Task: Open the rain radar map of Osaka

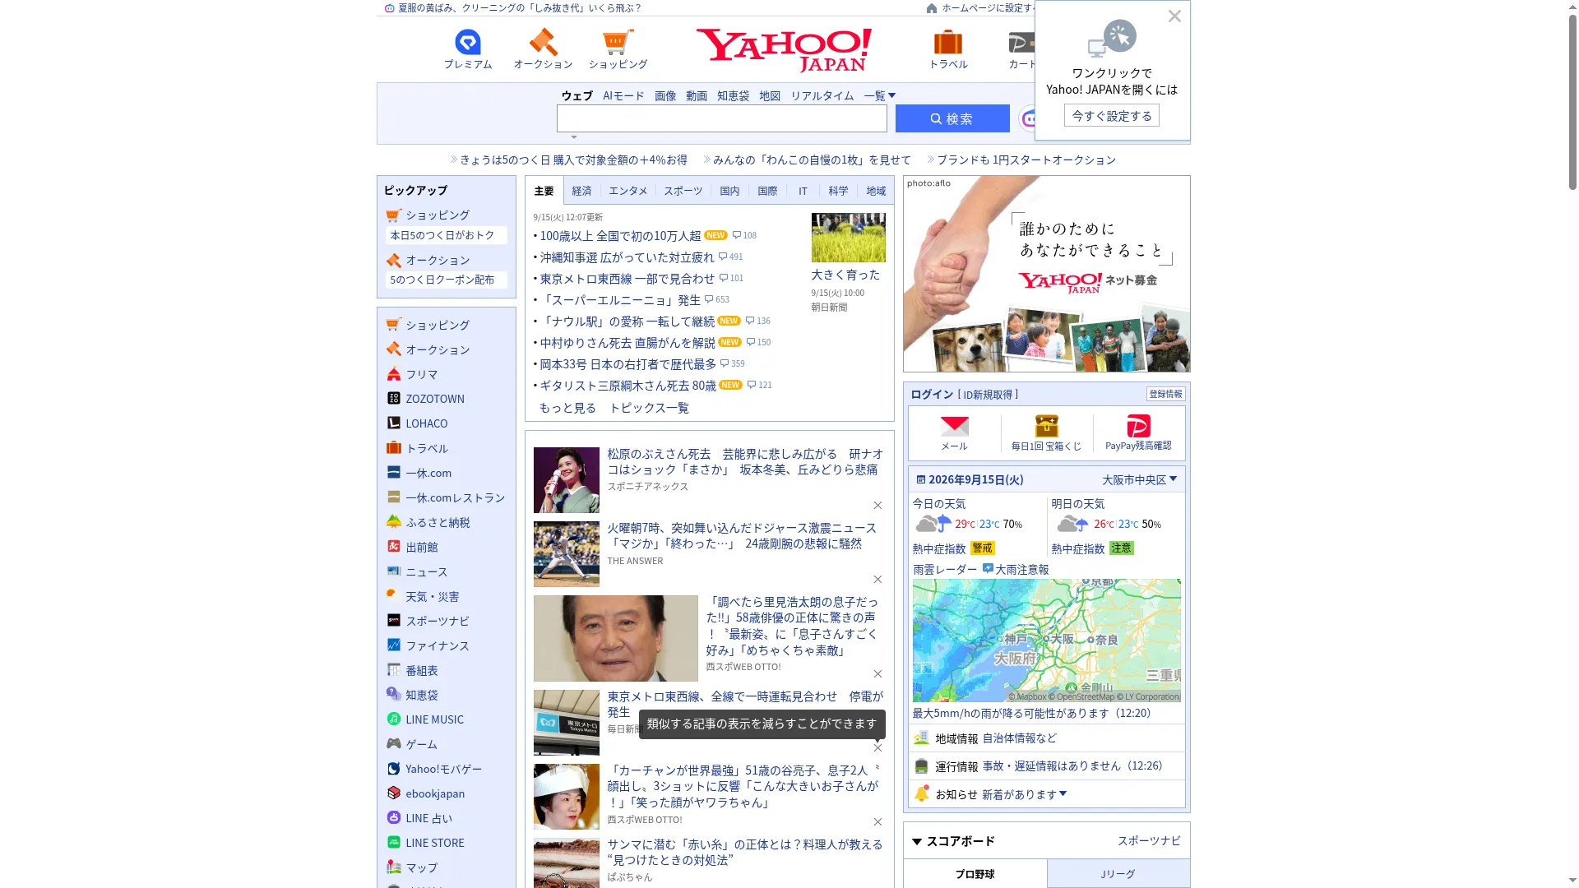Action: coord(1046,641)
